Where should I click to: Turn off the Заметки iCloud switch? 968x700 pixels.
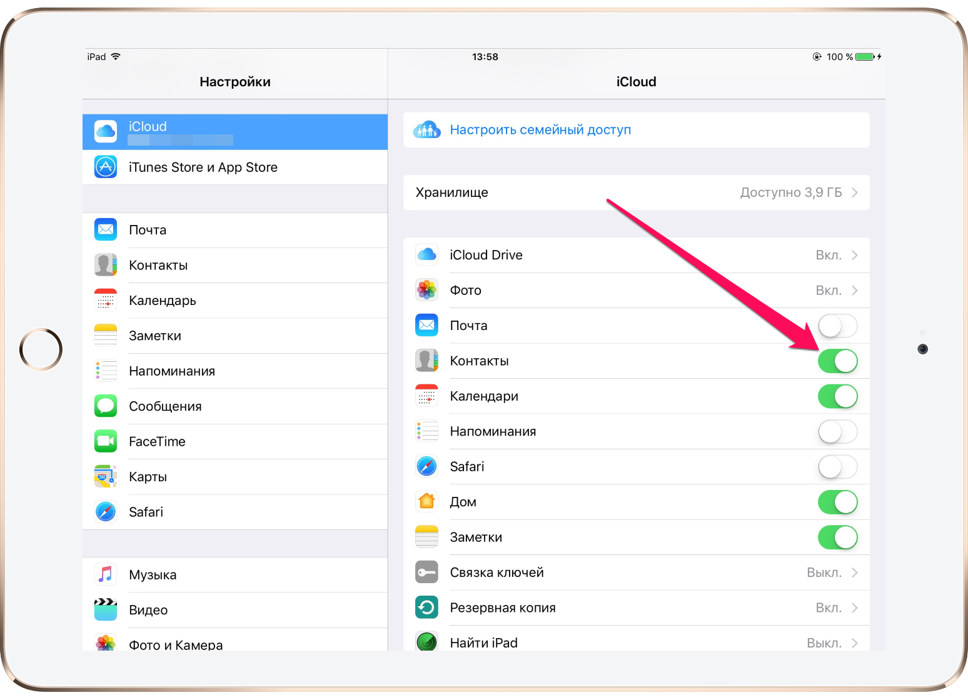coord(838,537)
